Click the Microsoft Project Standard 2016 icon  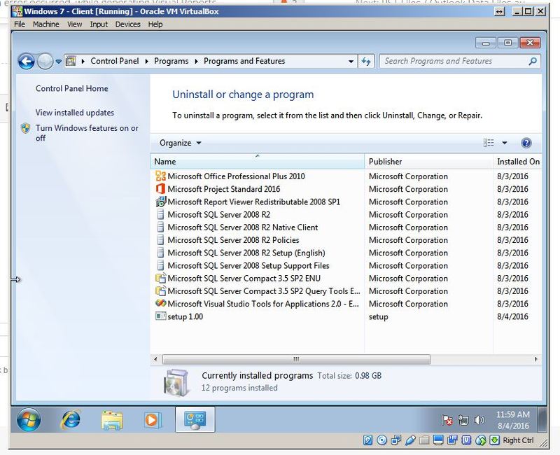click(161, 189)
